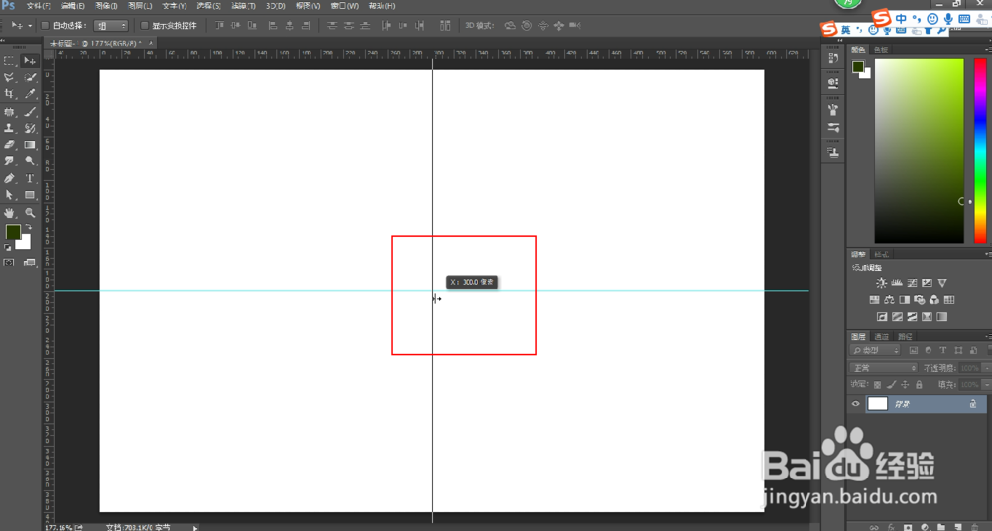Toggle lock transparent pixels
992x531 pixels.
coord(877,384)
